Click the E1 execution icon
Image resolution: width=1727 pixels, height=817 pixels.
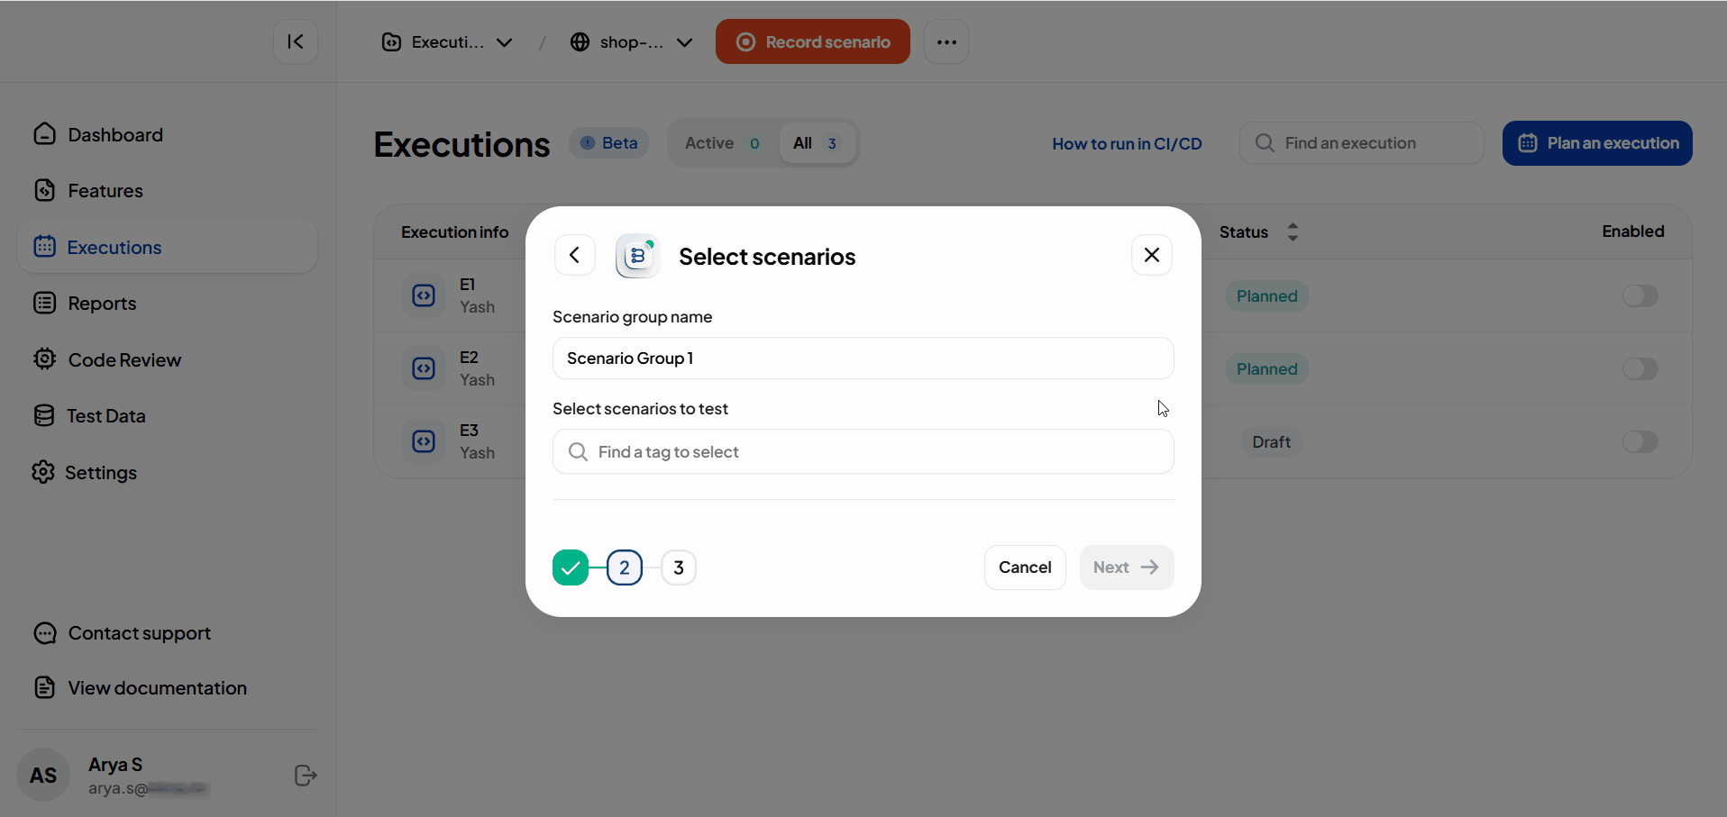[x=424, y=295]
